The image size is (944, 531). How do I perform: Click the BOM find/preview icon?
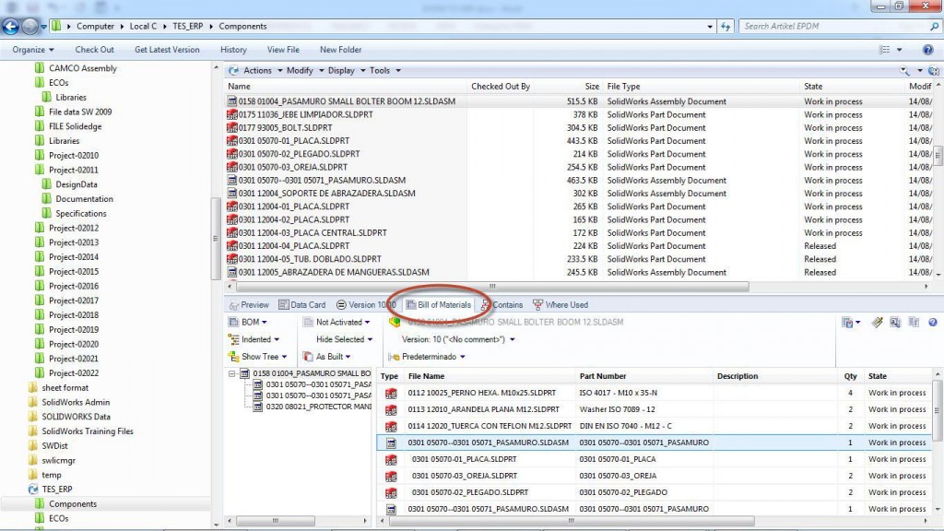point(895,323)
